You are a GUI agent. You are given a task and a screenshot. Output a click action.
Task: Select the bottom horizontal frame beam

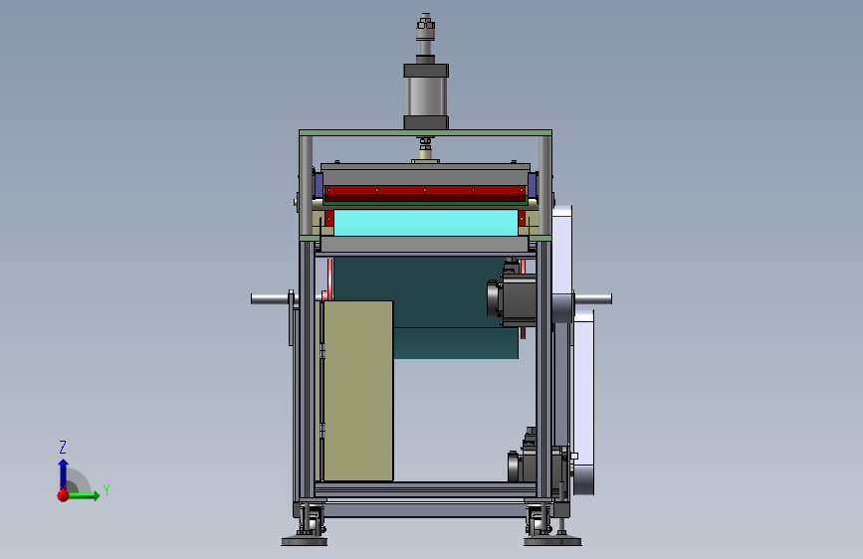coord(425,488)
